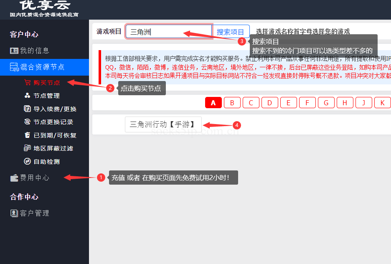Switch to the letter B filter tab
This screenshot has height=264, width=391.
232,102
